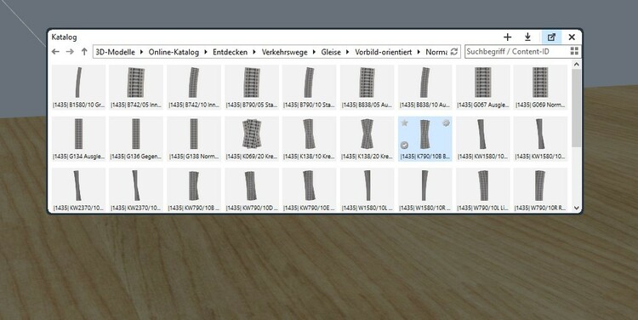Click the checkmark badge on the K790/10B thumbnail
The width and height of the screenshot is (638, 320).
coord(404,145)
